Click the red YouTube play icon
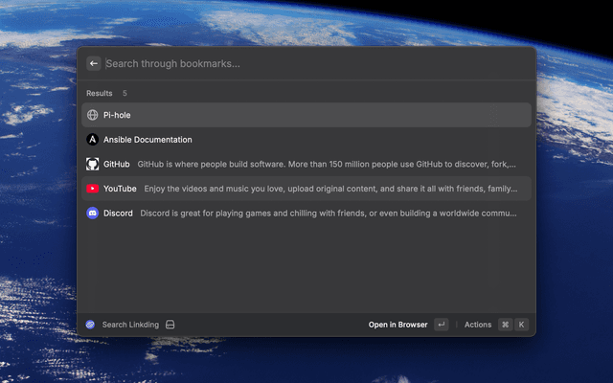Screen dimensions: 613x383 point(93,189)
